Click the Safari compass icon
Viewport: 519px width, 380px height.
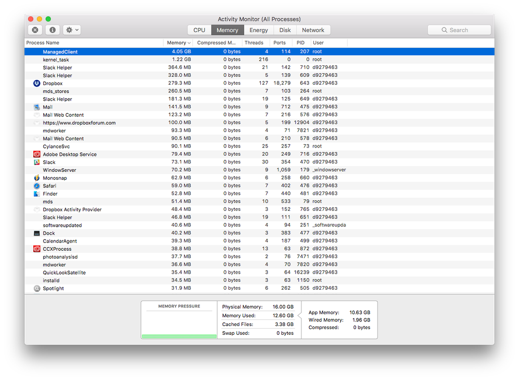pos(36,186)
